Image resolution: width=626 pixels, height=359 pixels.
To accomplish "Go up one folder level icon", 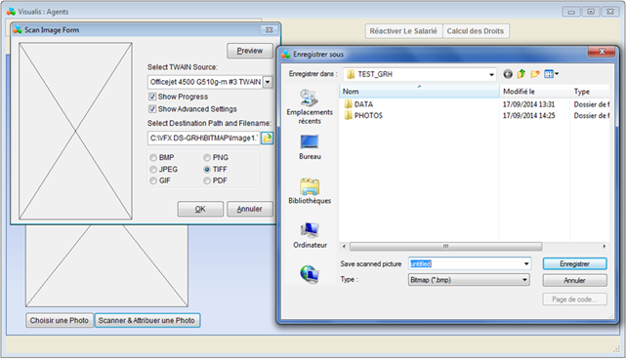I will pos(521,74).
